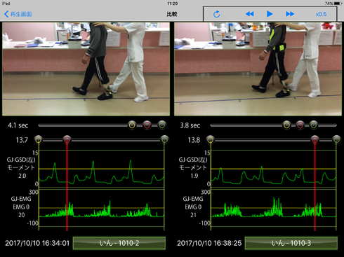Select yellow marker on left 4.1 sec slider
344x257 pixels.
(132, 125)
